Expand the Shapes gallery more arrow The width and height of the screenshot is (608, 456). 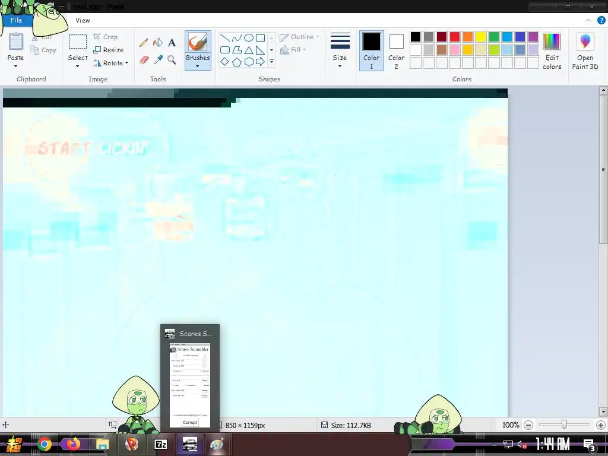pos(271,62)
